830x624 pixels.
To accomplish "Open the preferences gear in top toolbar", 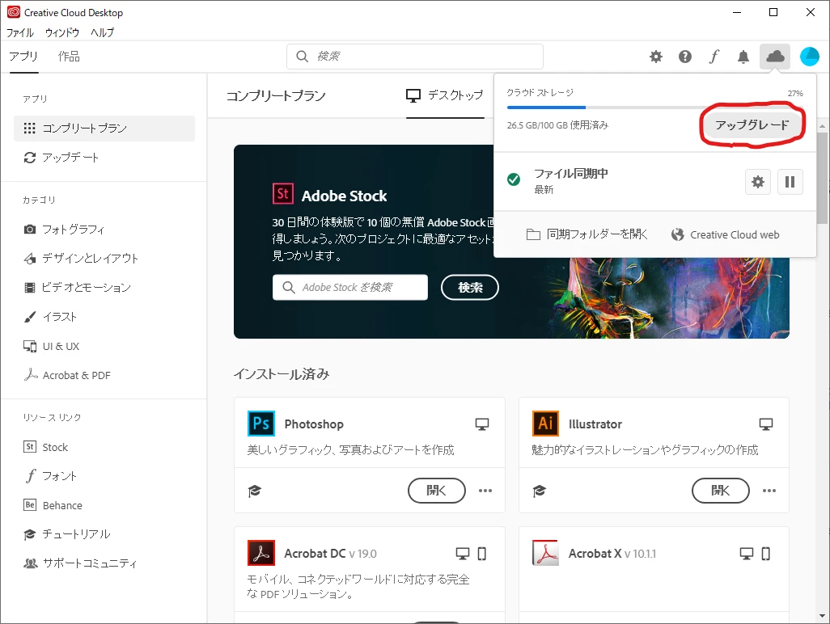I will coord(656,57).
